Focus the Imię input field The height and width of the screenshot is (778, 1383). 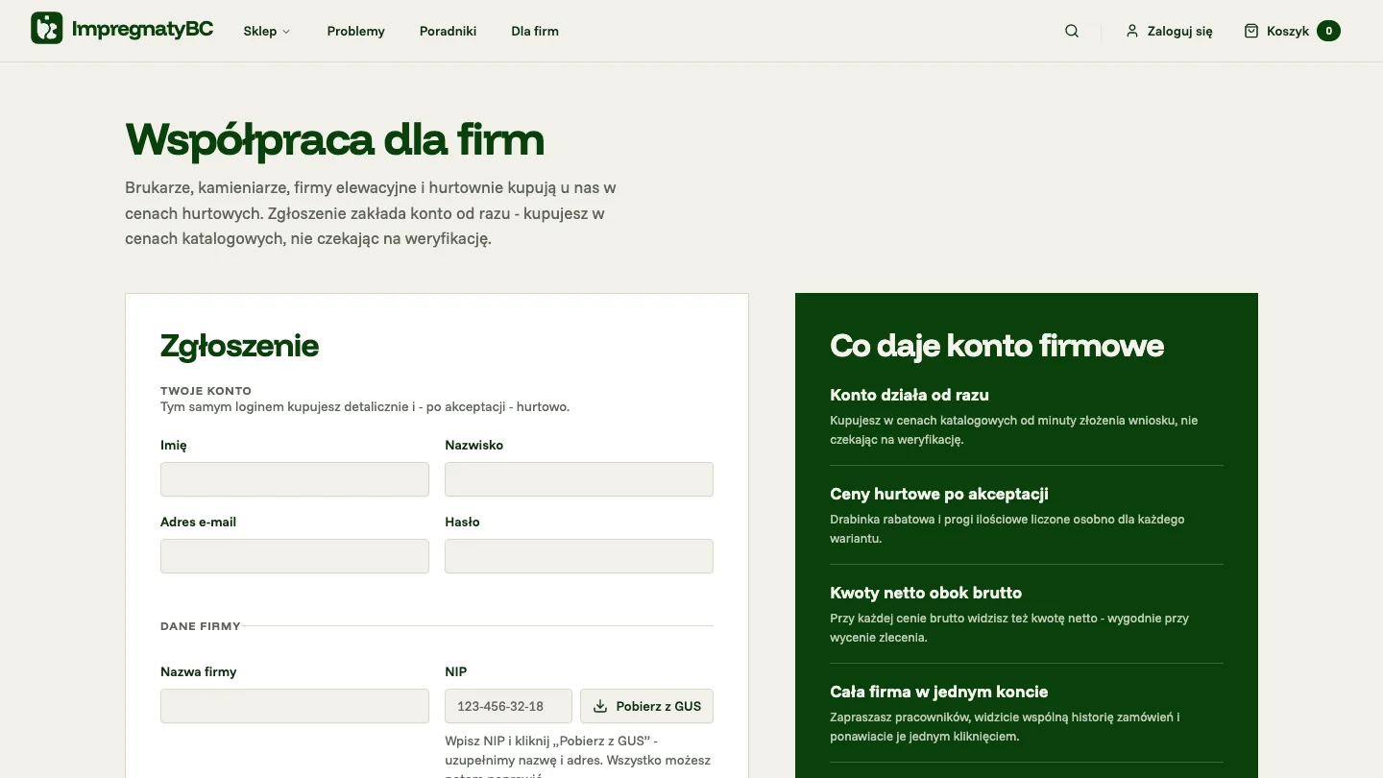click(295, 479)
